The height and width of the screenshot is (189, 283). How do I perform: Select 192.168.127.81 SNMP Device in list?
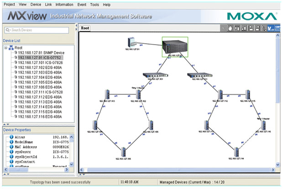41,53
